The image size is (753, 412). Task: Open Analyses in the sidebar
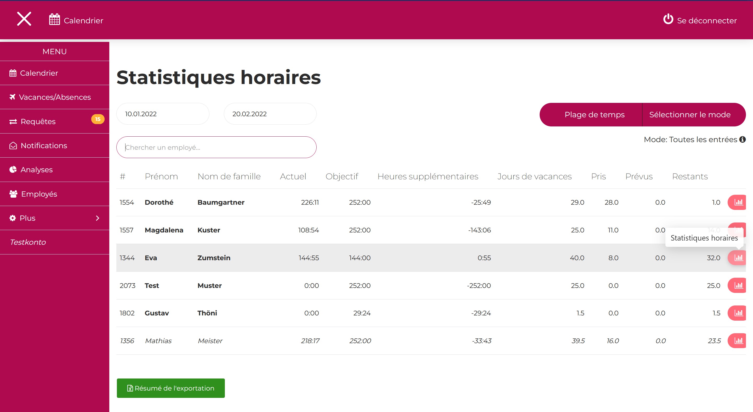pyautogui.click(x=37, y=170)
